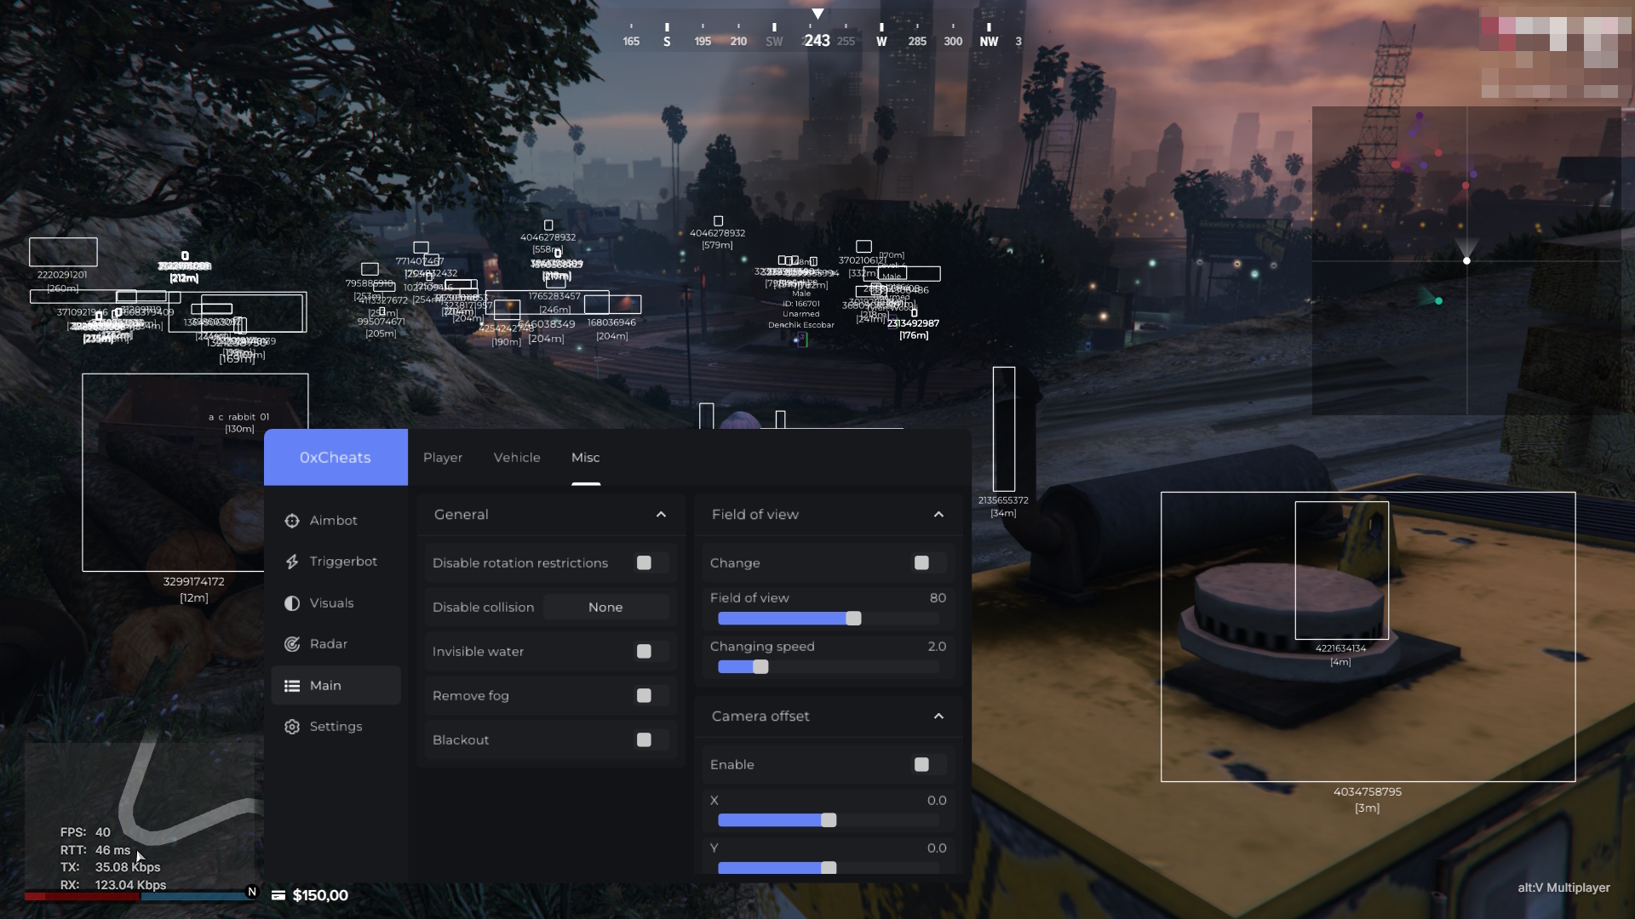This screenshot has width=1635, height=919.
Task: Switch to the Vehicle tab
Action: [515, 457]
